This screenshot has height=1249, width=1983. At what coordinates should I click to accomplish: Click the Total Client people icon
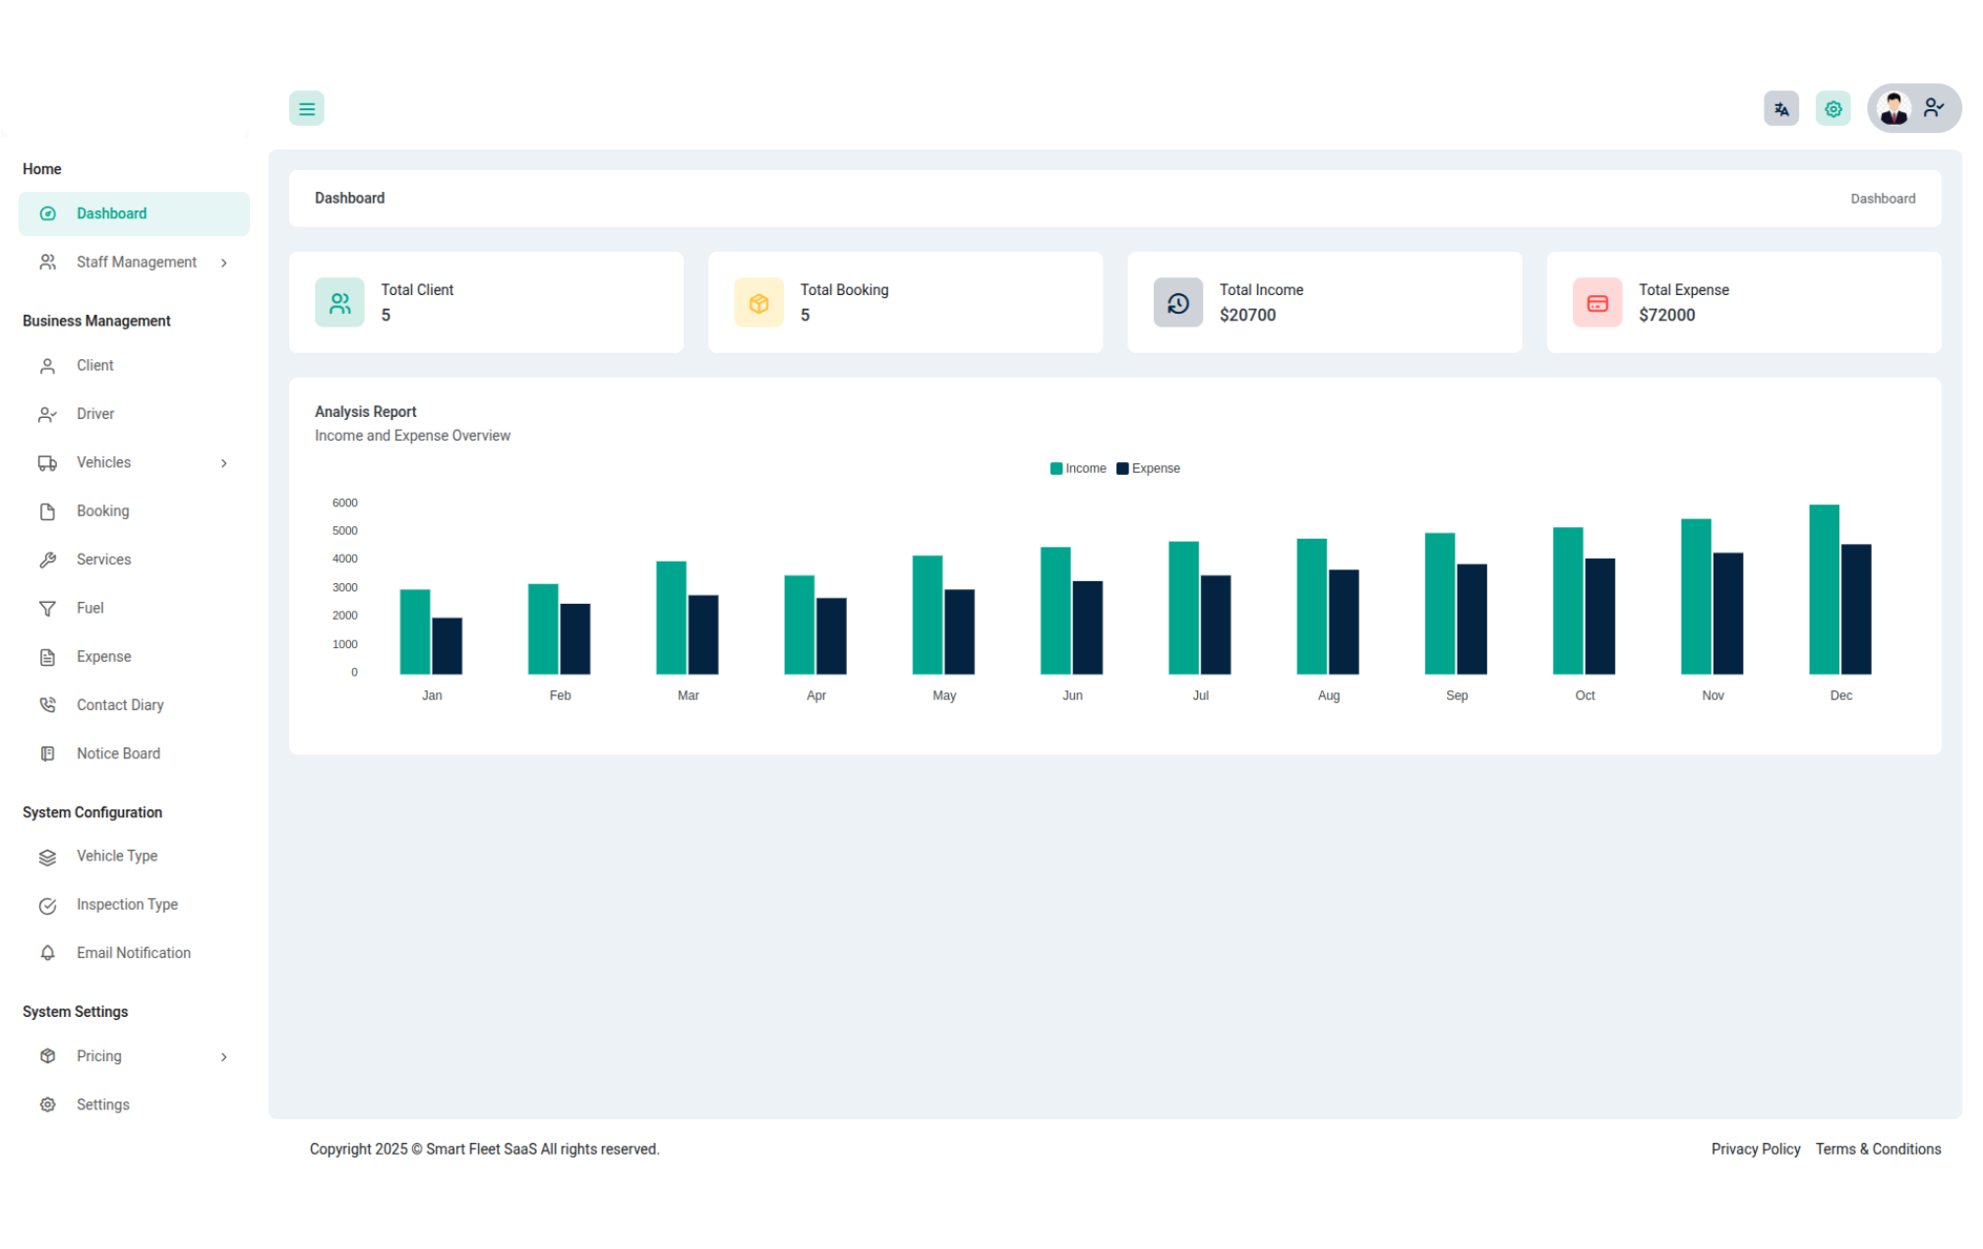pos(339,303)
